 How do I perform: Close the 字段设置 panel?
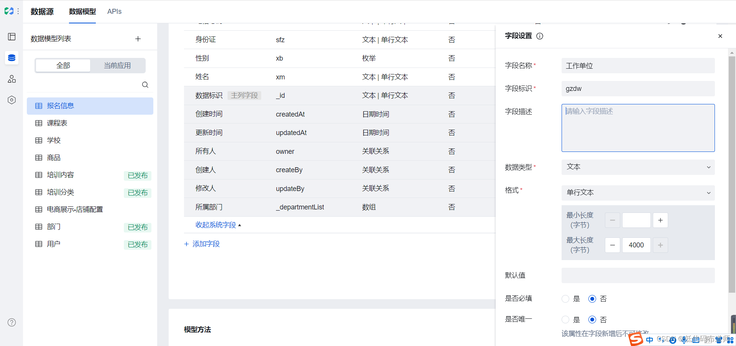pyautogui.click(x=720, y=36)
